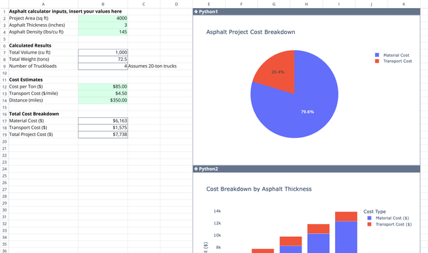Image resolution: width=428 pixels, height=253 pixels.
Task: Select the Python2 chart header label
Action: point(208,169)
